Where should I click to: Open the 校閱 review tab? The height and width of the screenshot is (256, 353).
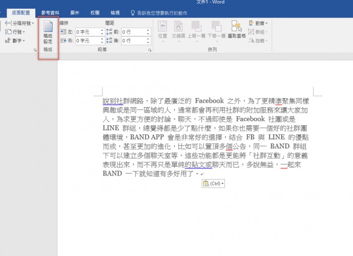tap(95, 12)
